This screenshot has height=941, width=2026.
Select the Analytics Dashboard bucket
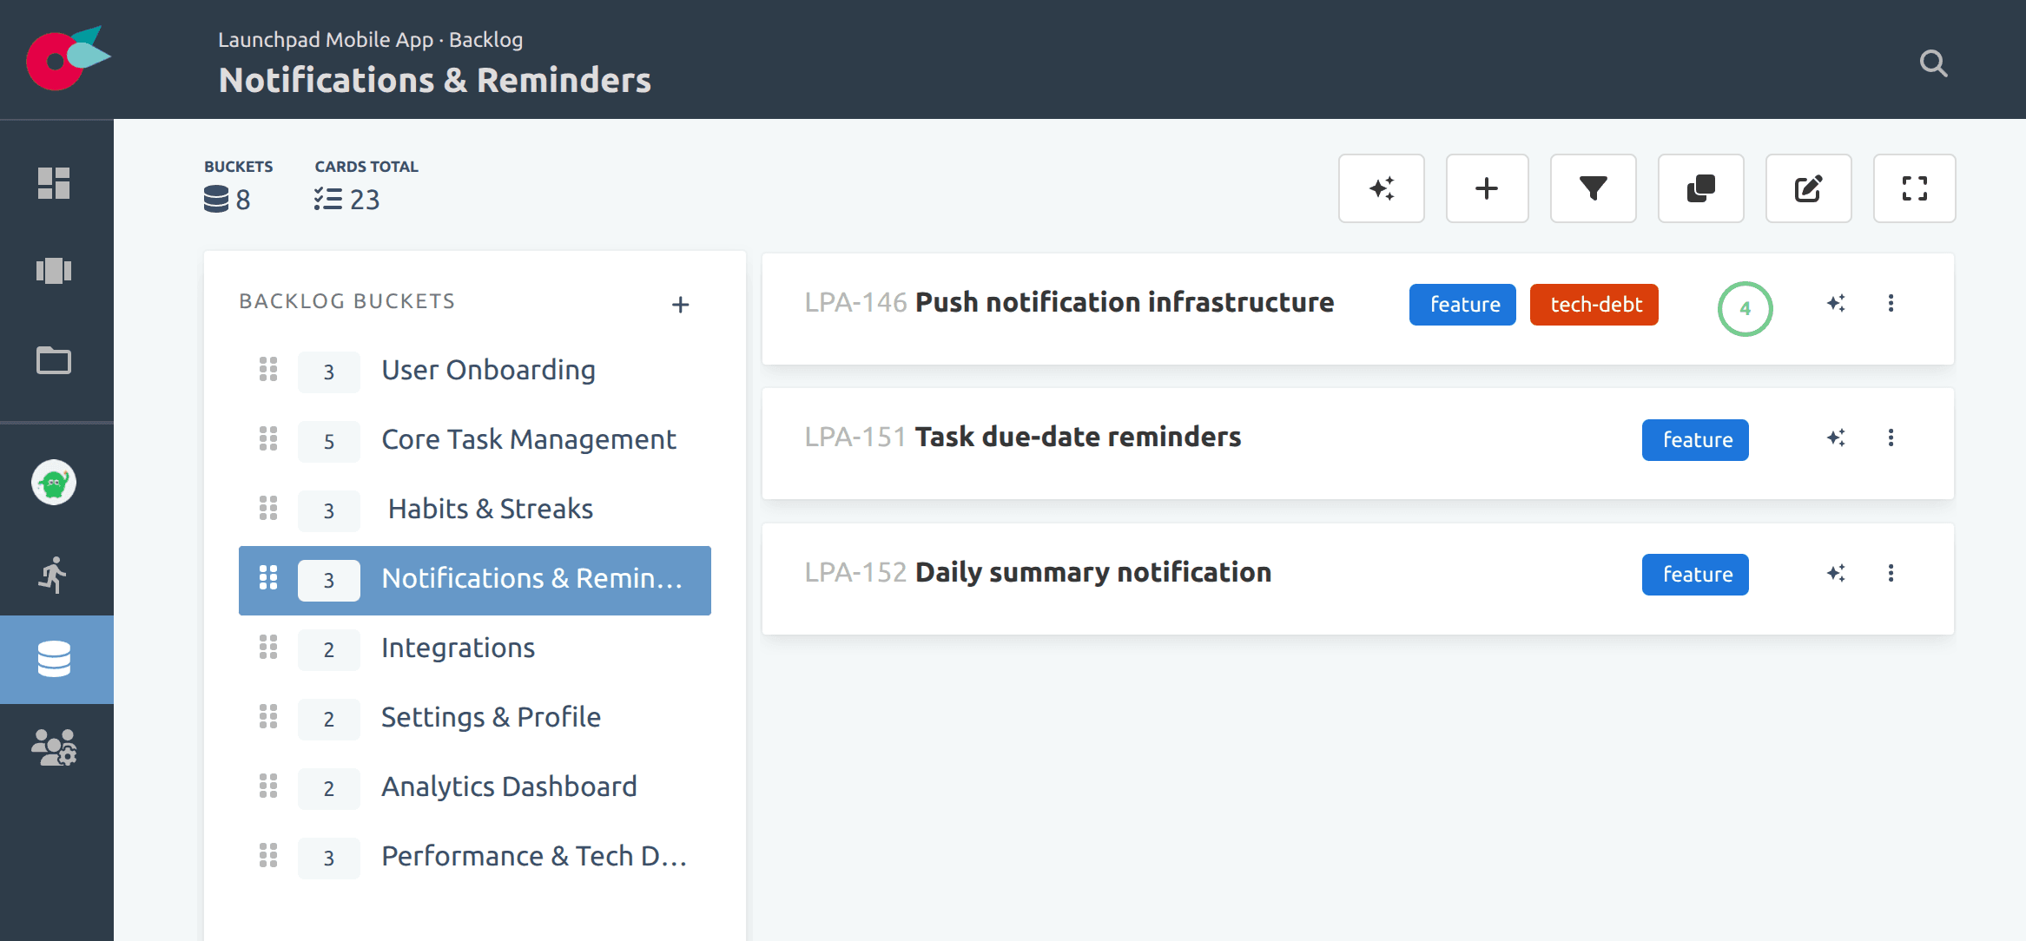(x=508, y=787)
